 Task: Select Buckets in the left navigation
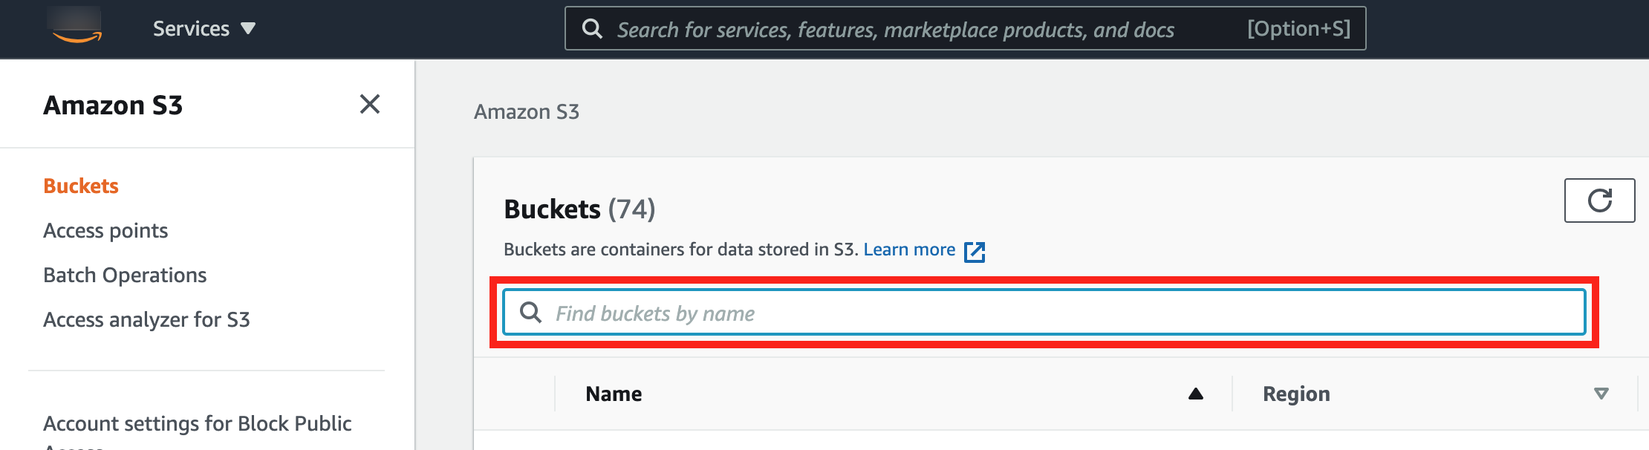[81, 186]
